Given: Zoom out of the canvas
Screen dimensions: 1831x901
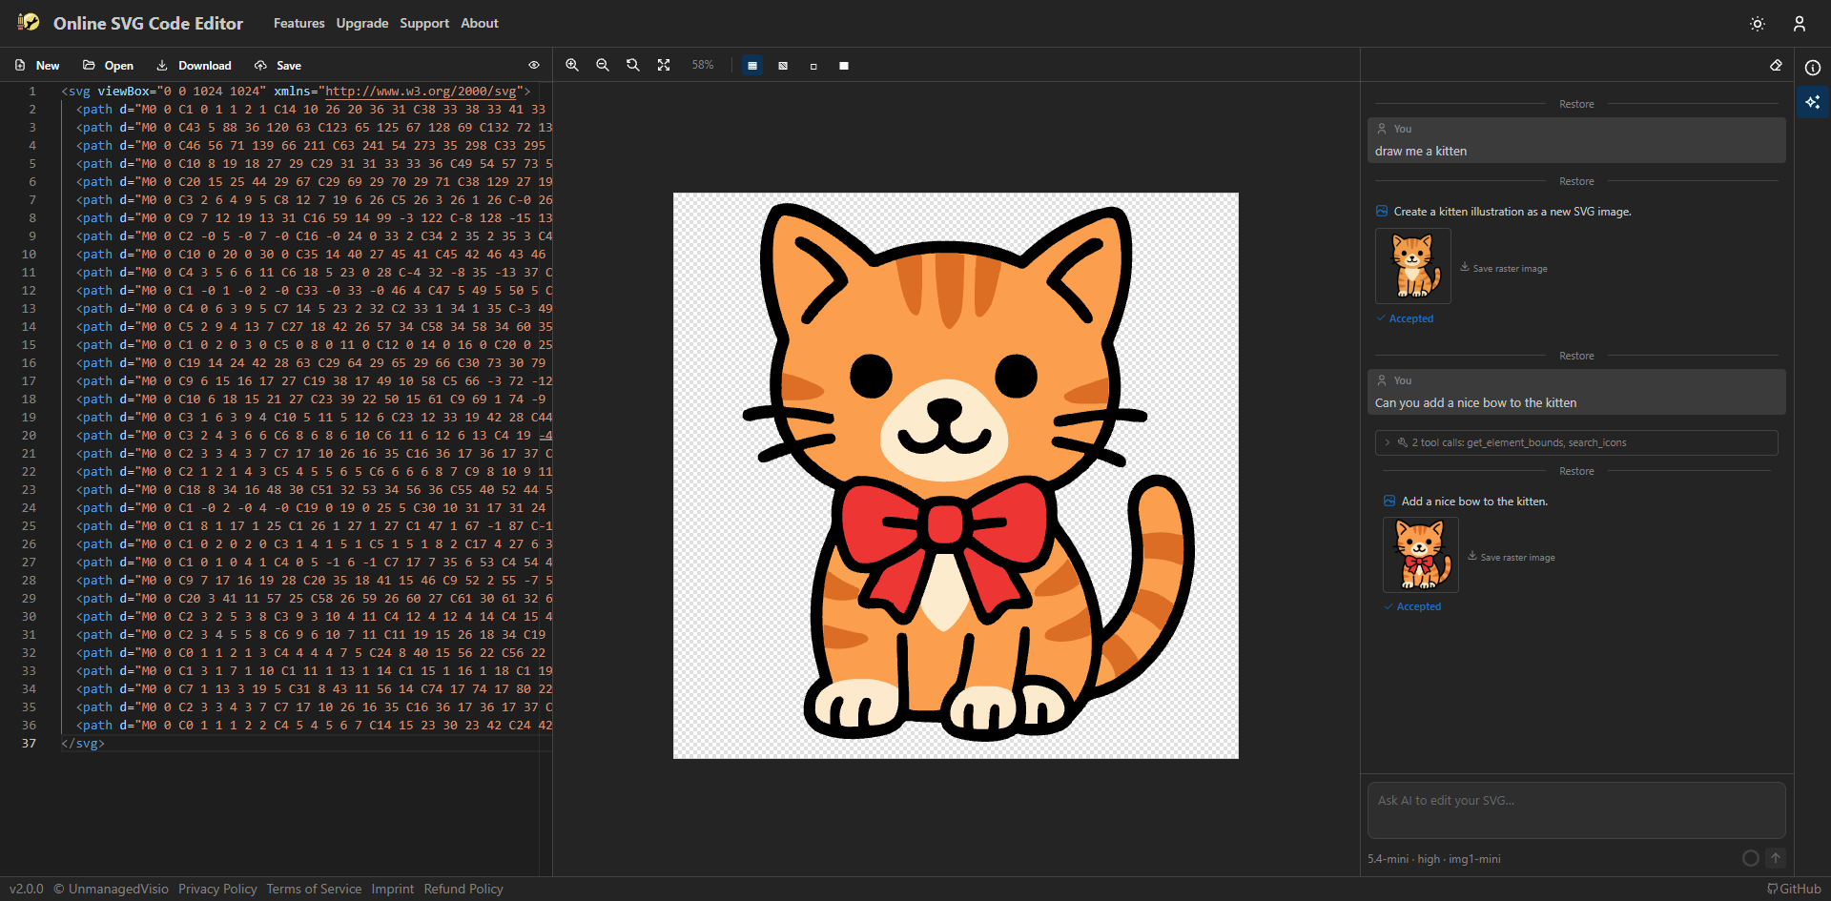Looking at the screenshot, I should tap(603, 65).
